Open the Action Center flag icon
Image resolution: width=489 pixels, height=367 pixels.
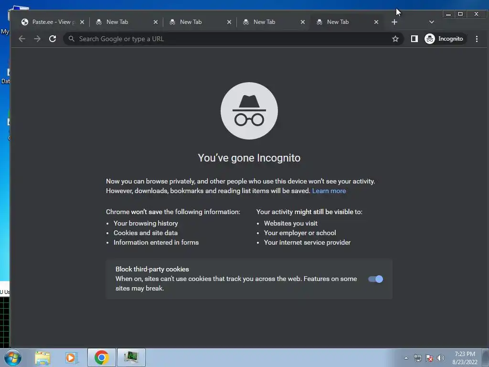(x=429, y=358)
